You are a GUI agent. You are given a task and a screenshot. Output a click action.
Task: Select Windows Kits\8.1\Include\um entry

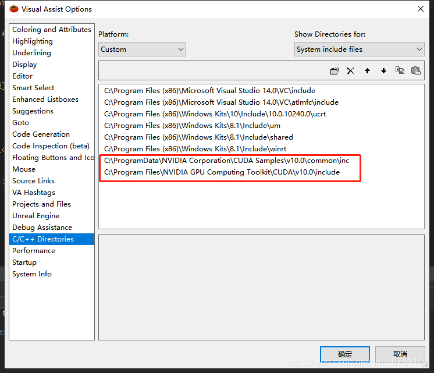pos(192,126)
